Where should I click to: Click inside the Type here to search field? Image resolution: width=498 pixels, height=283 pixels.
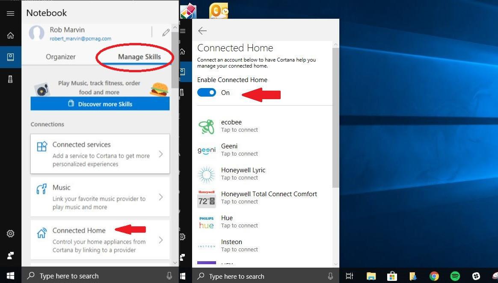click(68, 276)
